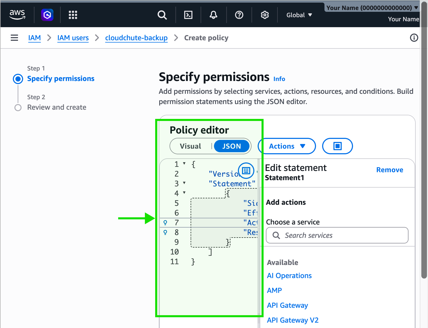
Task: Open the settings gear in the top bar
Action: tap(265, 15)
